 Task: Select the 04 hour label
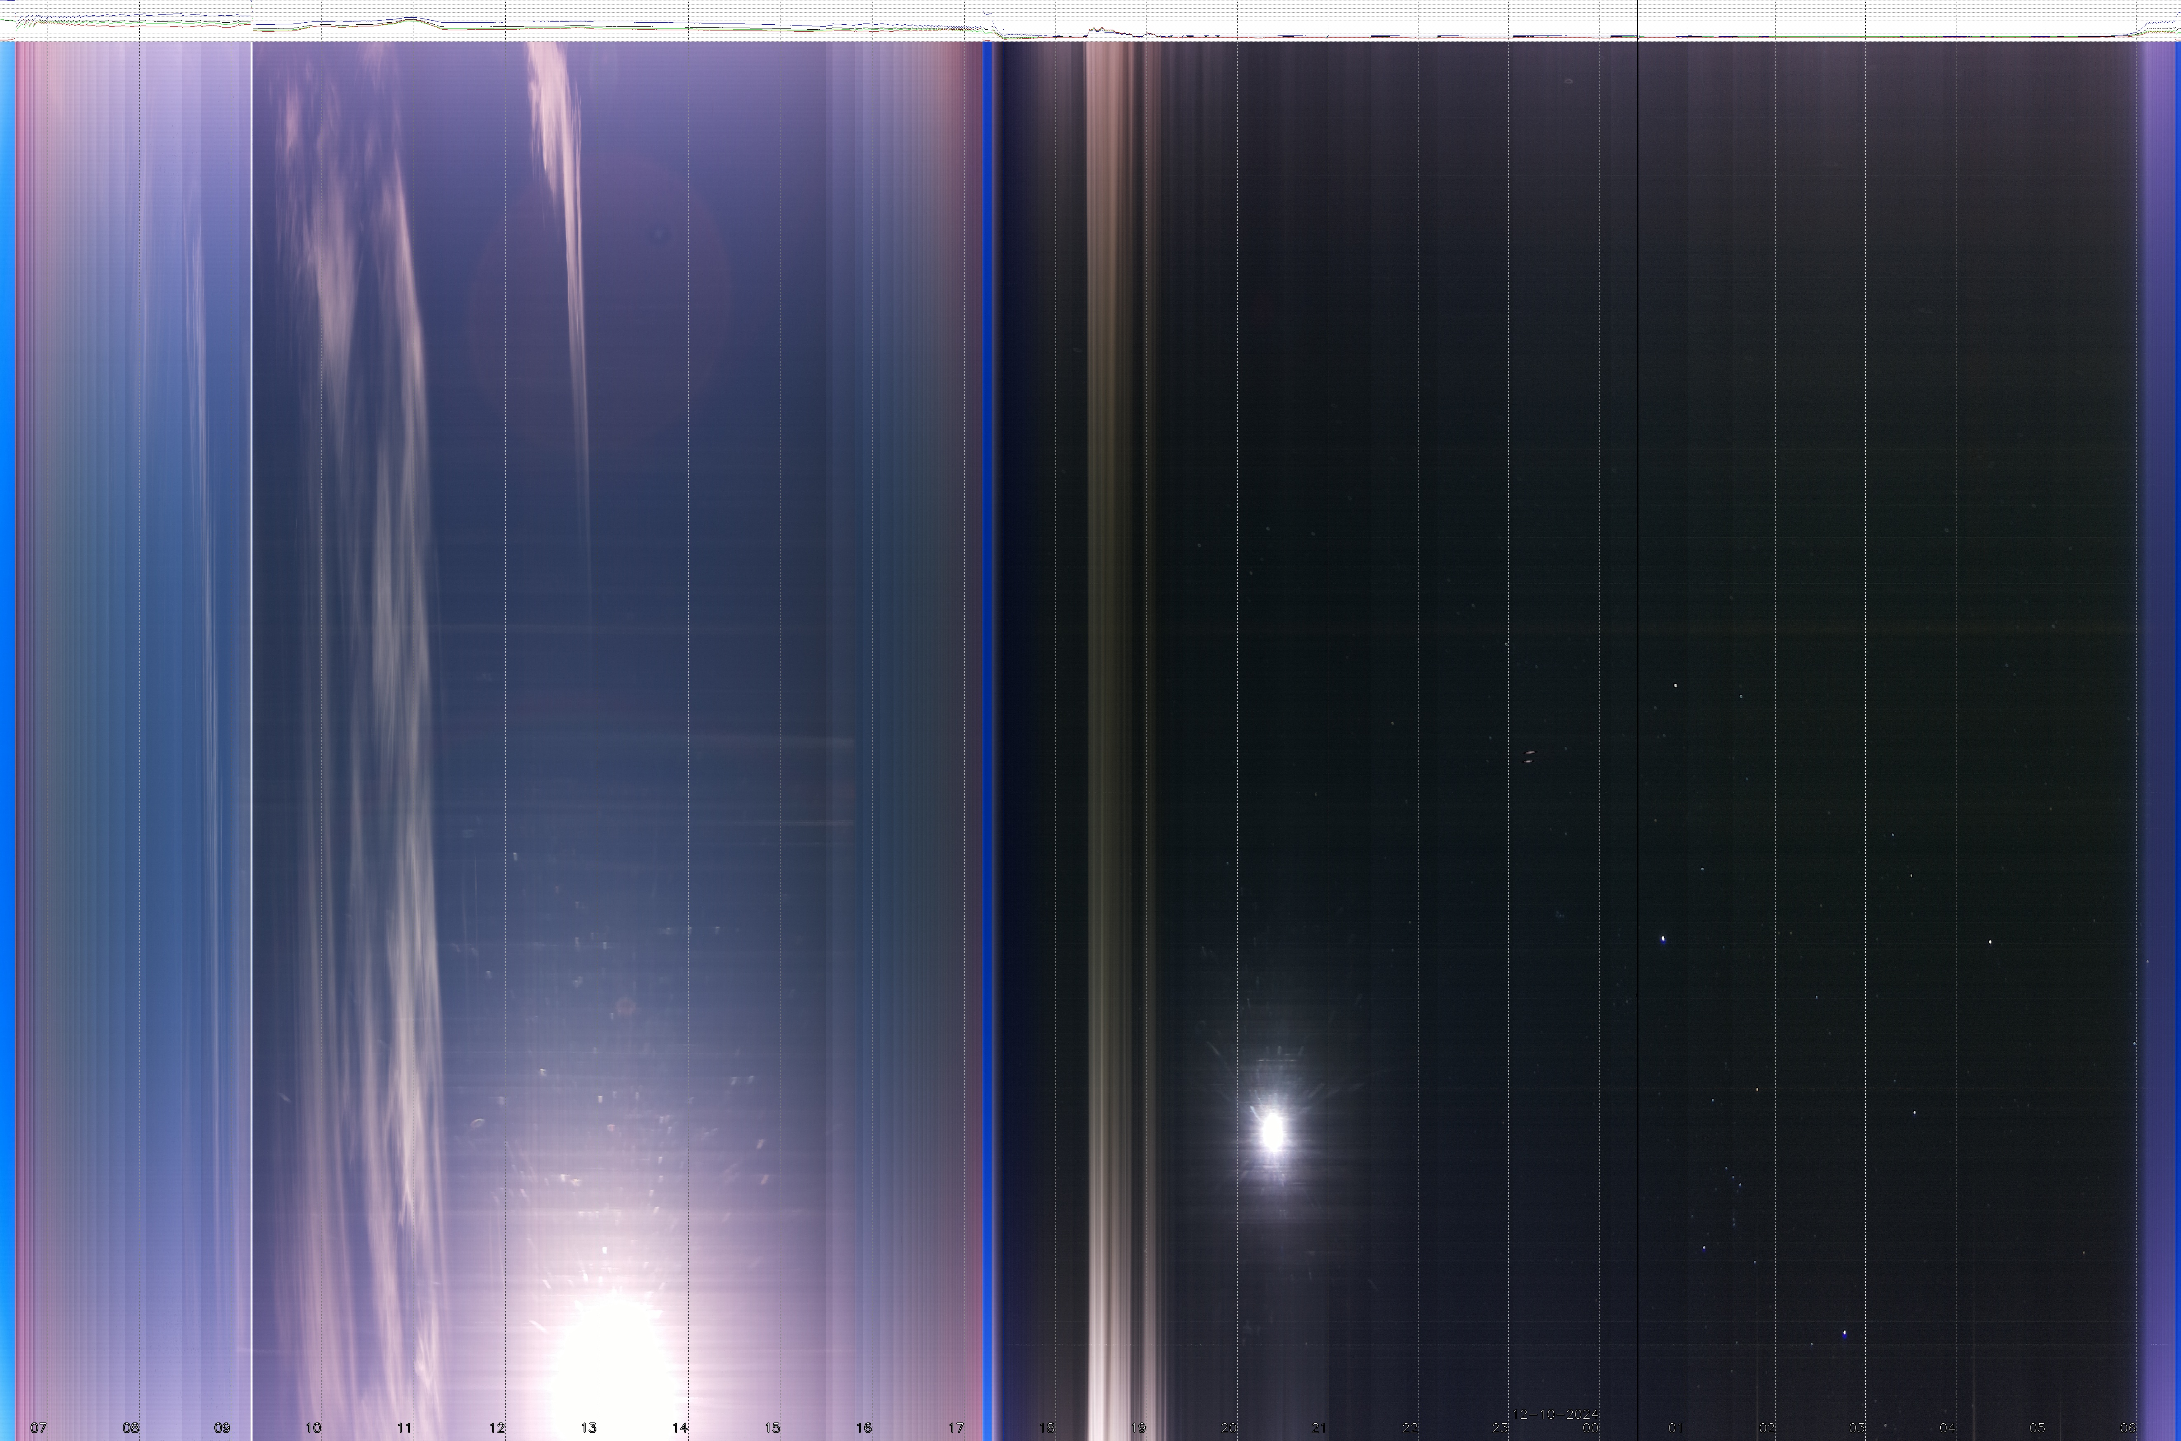[1948, 1428]
